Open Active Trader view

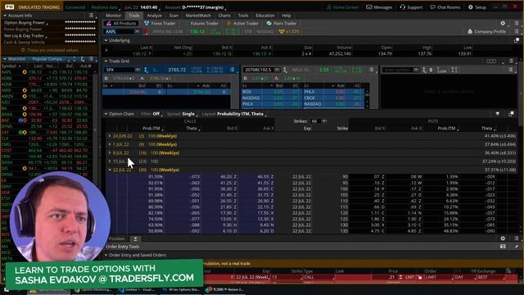pyautogui.click(x=242, y=24)
